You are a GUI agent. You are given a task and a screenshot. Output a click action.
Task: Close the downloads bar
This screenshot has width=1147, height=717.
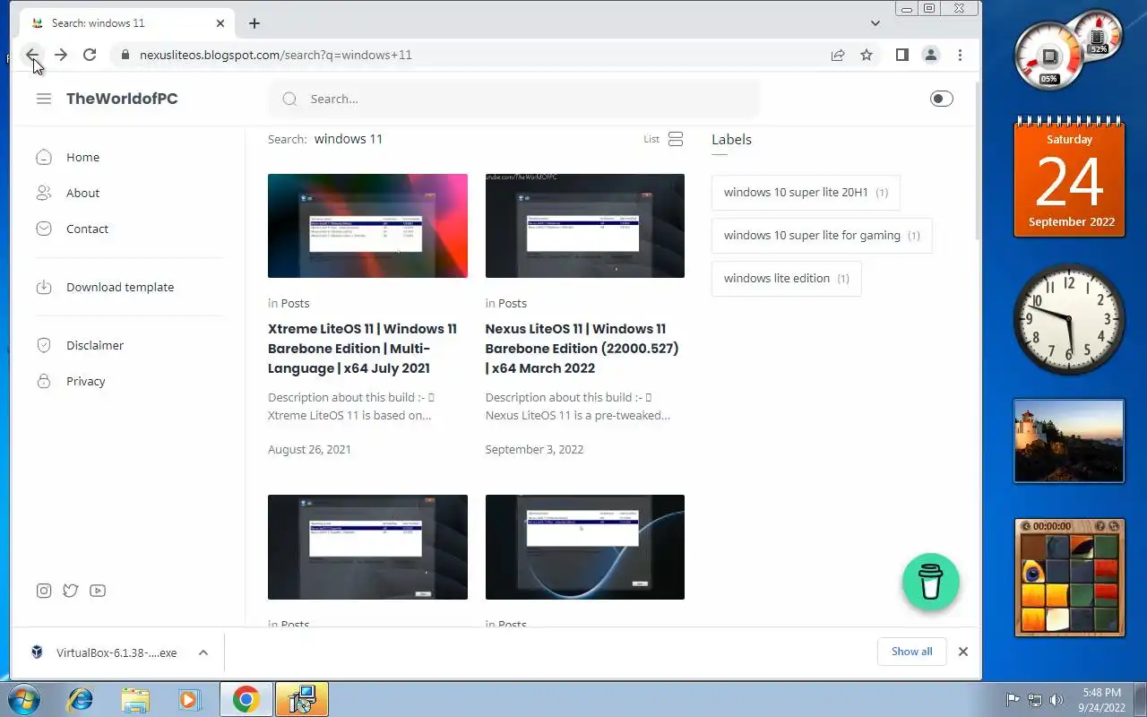point(963,652)
